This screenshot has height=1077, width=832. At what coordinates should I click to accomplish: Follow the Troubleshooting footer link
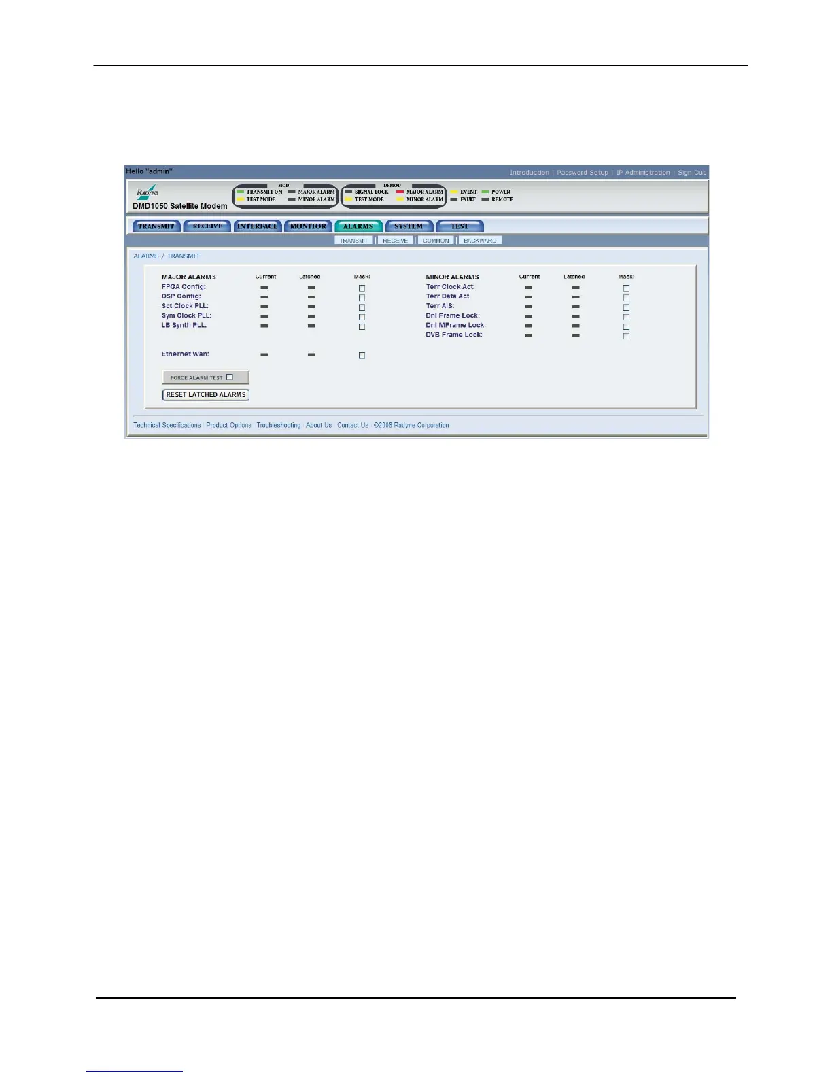tap(279, 426)
